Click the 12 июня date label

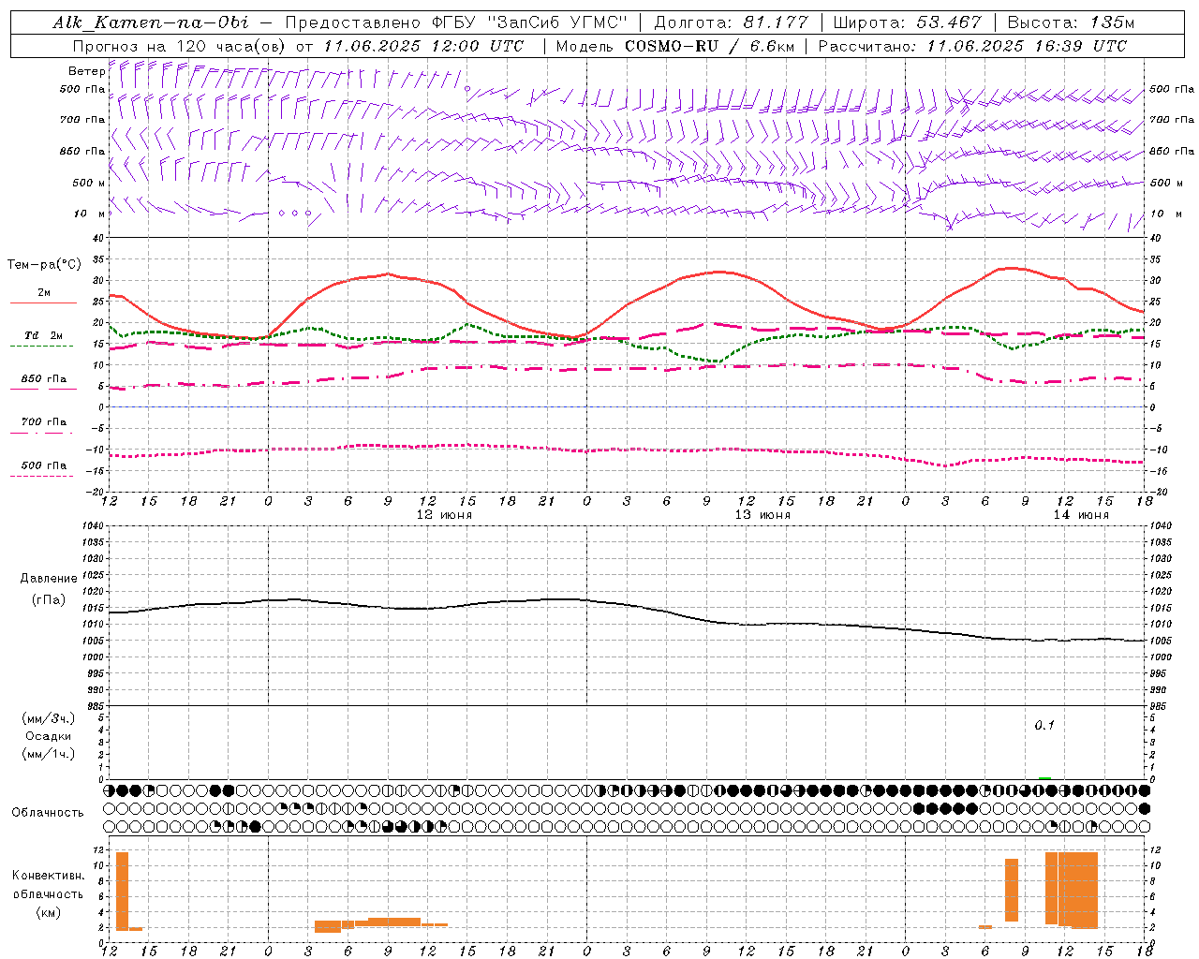[444, 515]
